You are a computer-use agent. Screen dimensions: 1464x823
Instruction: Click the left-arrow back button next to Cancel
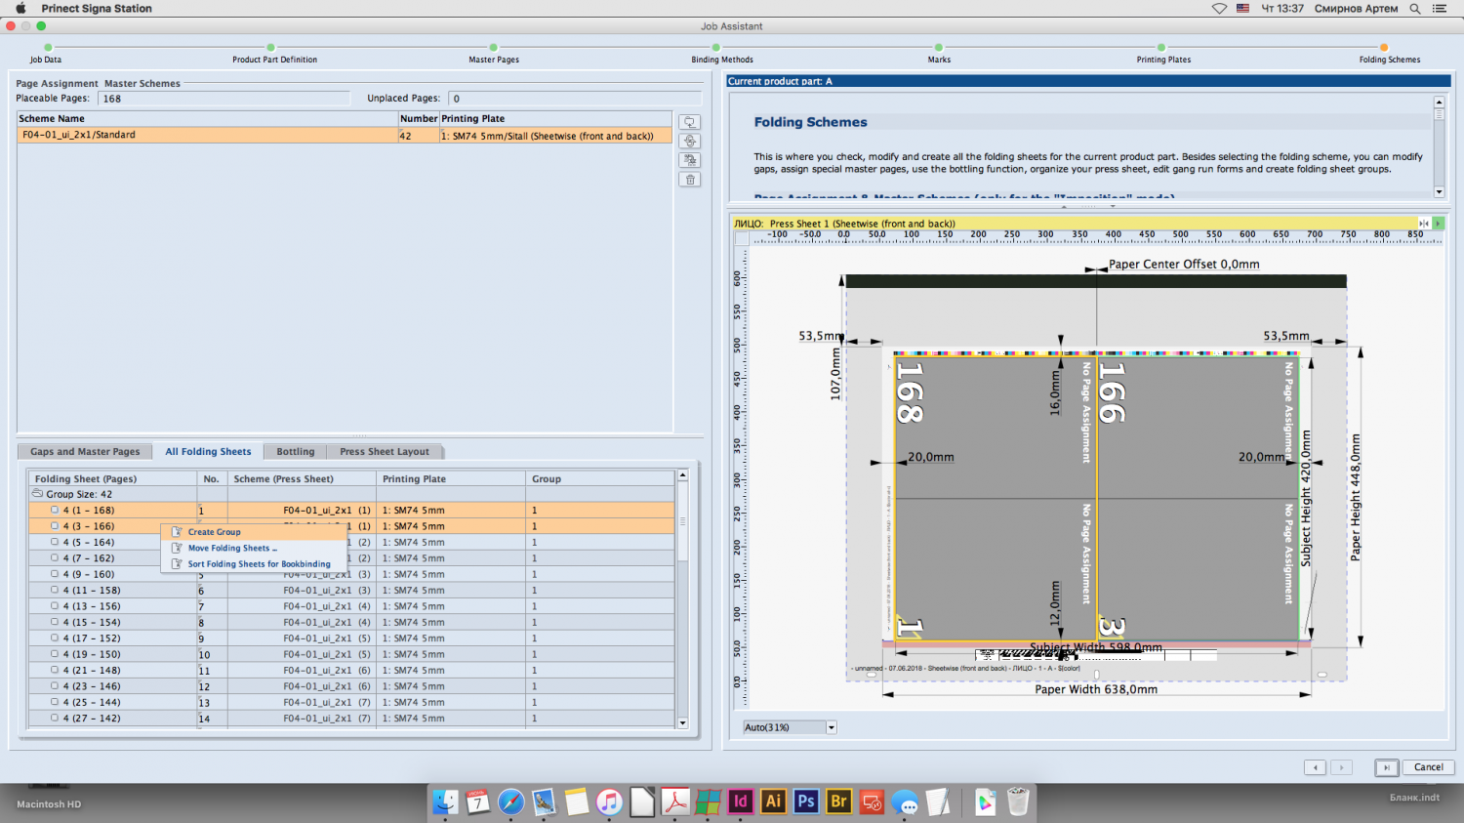(x=1316, y=767)
